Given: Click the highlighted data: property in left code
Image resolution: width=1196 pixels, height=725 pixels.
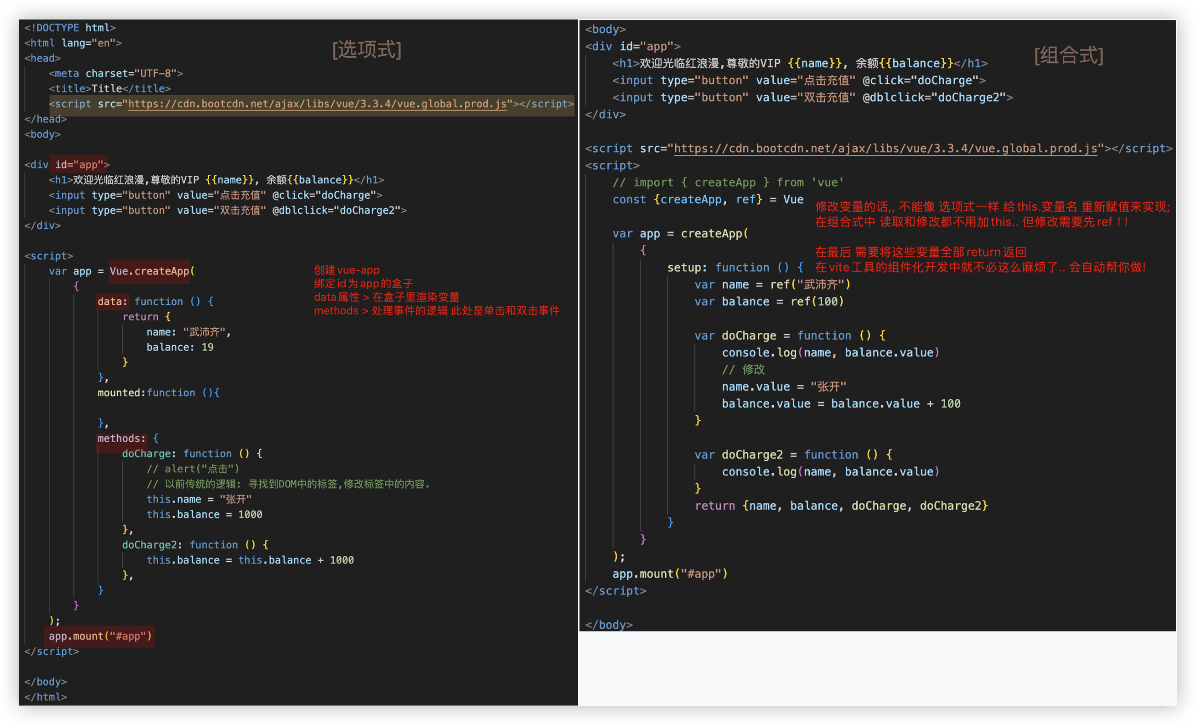Looking at the screenshot, I should pos(112,302).
